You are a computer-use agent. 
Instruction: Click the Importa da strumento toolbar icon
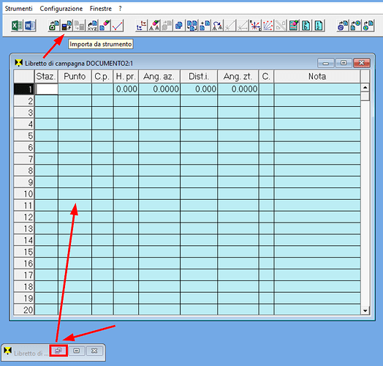[67, 26]
